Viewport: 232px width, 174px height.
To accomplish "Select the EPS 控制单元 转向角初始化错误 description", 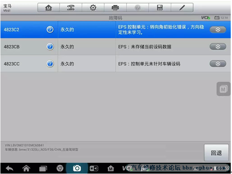I will tap(161, 30).
